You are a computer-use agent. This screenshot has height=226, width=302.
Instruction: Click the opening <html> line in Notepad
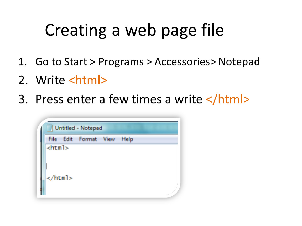click(58, 148)
